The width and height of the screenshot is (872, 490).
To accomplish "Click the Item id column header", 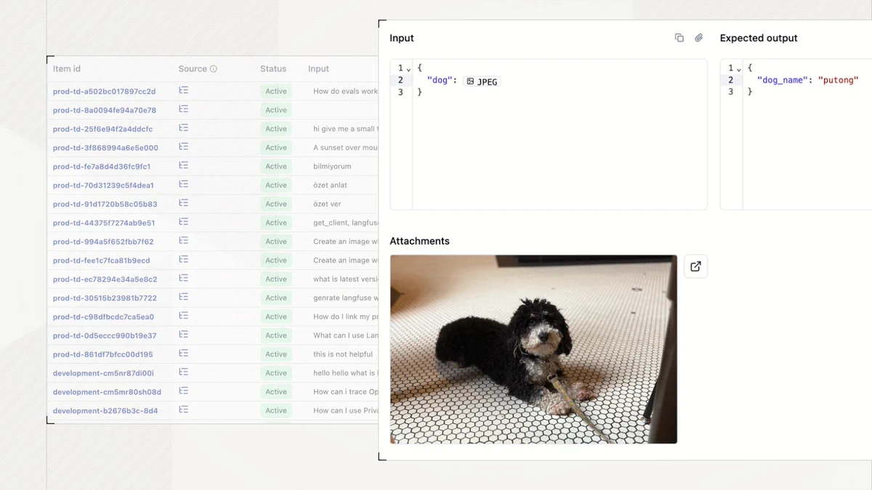I will [x=67, y=69].
